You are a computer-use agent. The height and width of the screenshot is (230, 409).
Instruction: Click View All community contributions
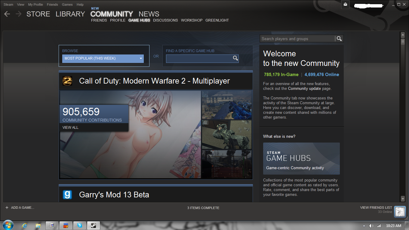click(70, 128)
